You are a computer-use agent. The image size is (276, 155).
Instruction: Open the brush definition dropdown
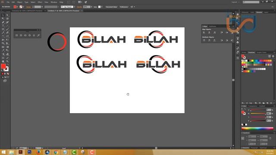pos(74,7)
